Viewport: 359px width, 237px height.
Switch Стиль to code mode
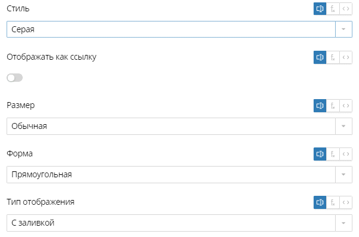pyautogui.click(x=346, y=9)
